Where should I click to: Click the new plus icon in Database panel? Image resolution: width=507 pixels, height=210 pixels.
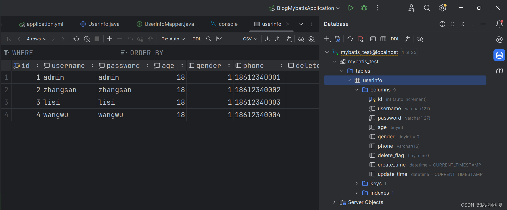pyautogui.click(x=327, y=39)
